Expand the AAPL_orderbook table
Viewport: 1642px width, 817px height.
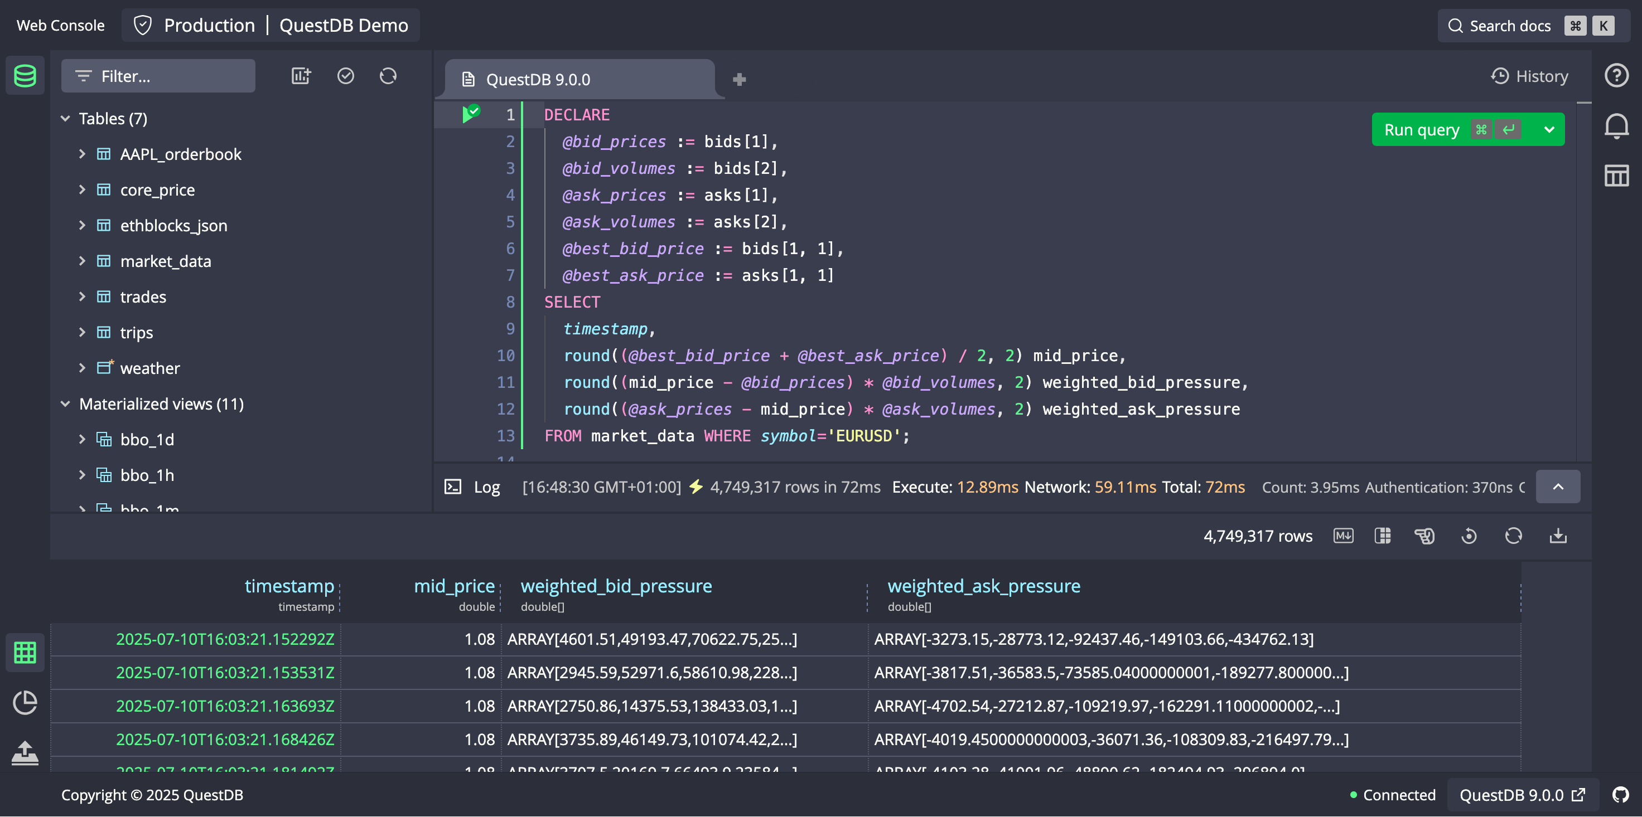[81, 154]
